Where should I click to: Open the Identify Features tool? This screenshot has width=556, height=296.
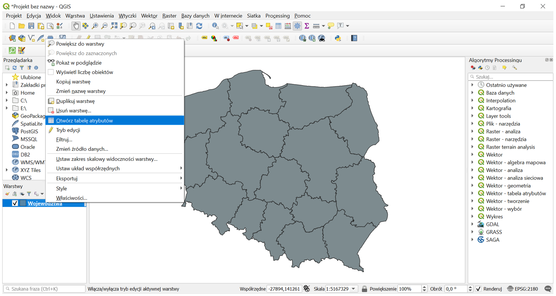pyautogui.click(x=215, y=26)
